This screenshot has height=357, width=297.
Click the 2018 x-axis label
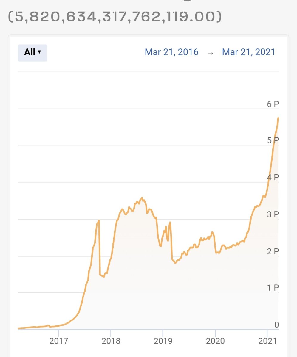(x=111, y=341)
